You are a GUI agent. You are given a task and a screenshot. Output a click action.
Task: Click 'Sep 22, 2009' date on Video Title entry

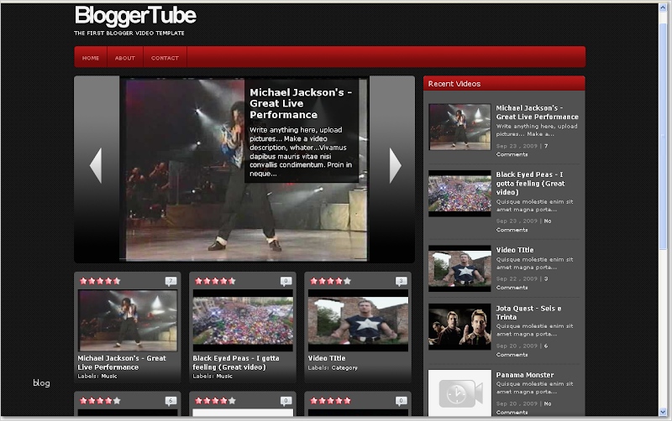pyautogui.click(x=517, y=279)
